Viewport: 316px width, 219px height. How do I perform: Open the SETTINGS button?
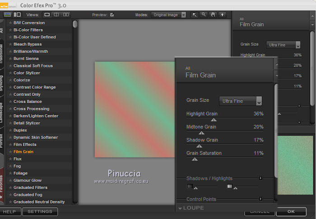(40, 212)
